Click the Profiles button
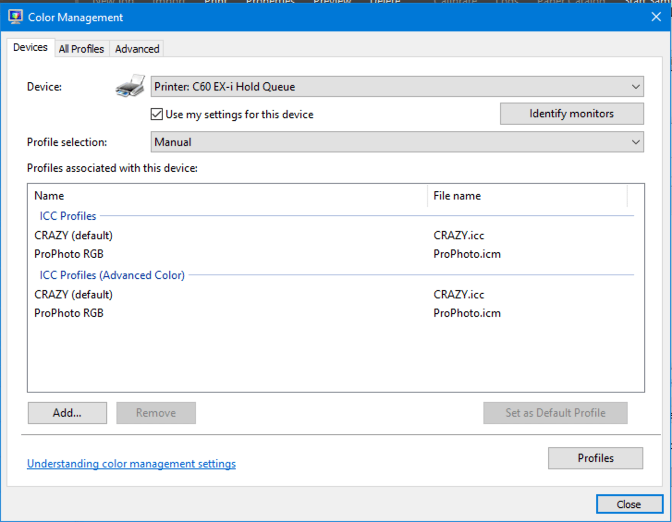This screenshot has height=522, width=672. tap(595, 458)
